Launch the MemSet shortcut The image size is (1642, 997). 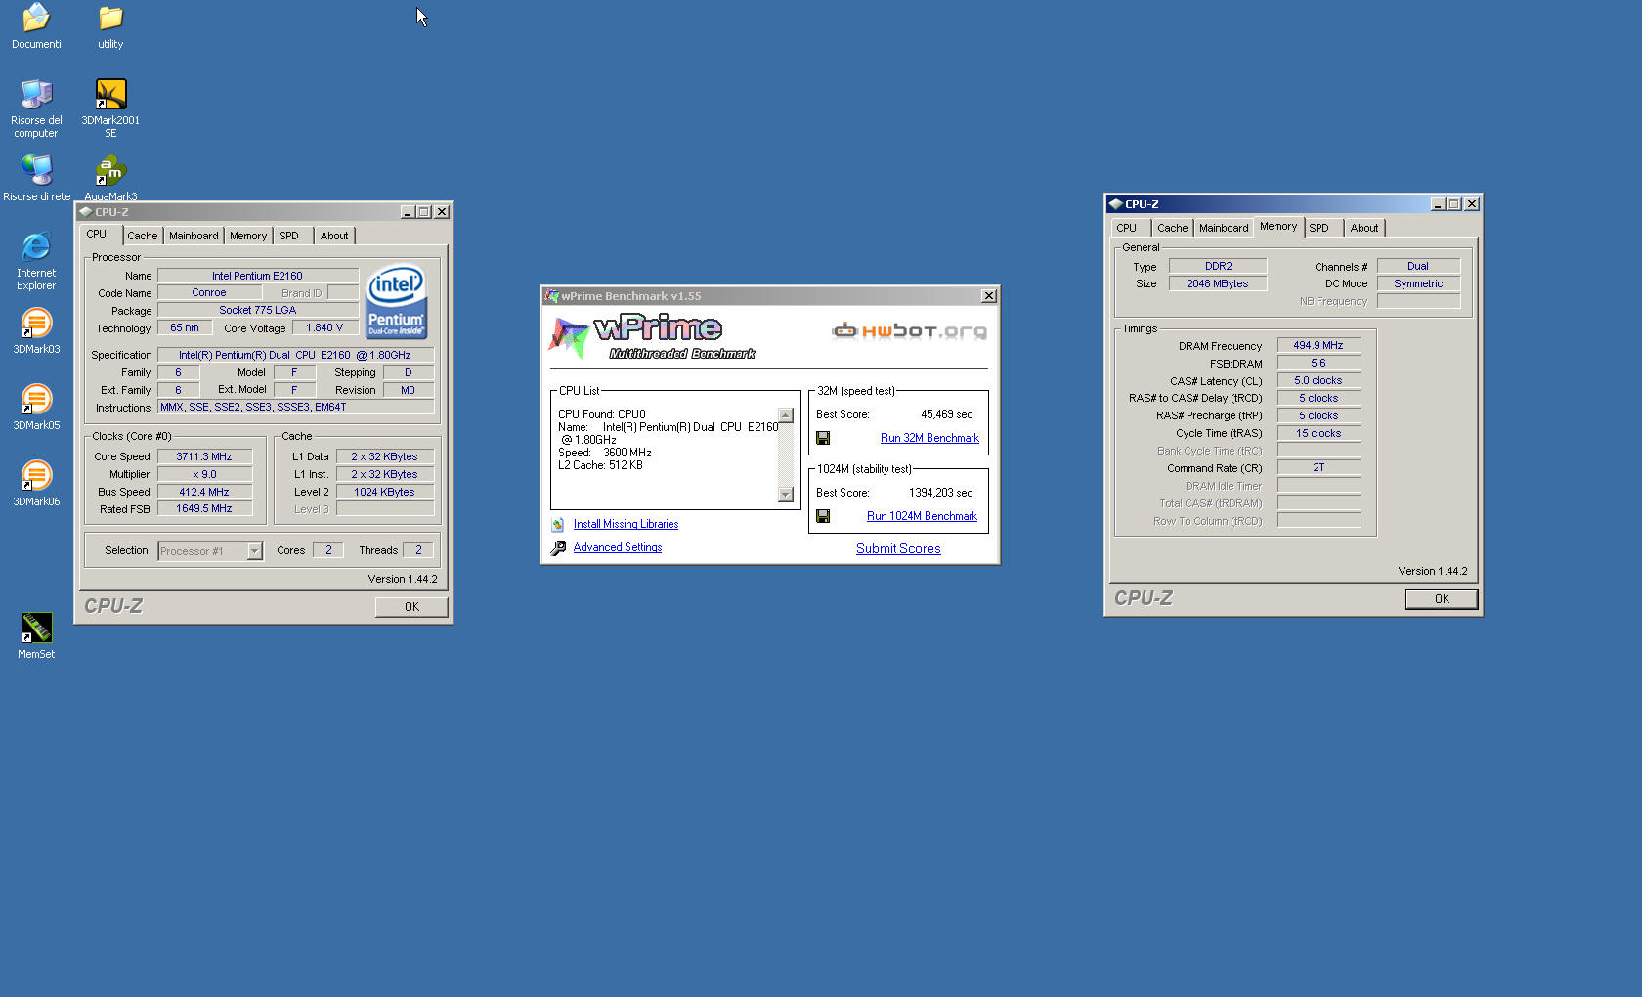click(36, 635)
